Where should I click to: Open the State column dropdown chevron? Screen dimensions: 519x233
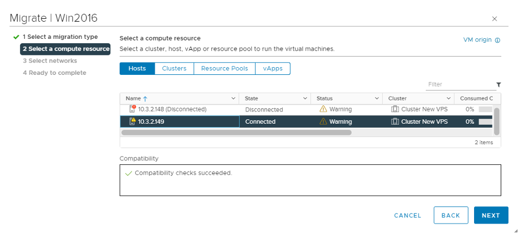click(x=305, y=98)
